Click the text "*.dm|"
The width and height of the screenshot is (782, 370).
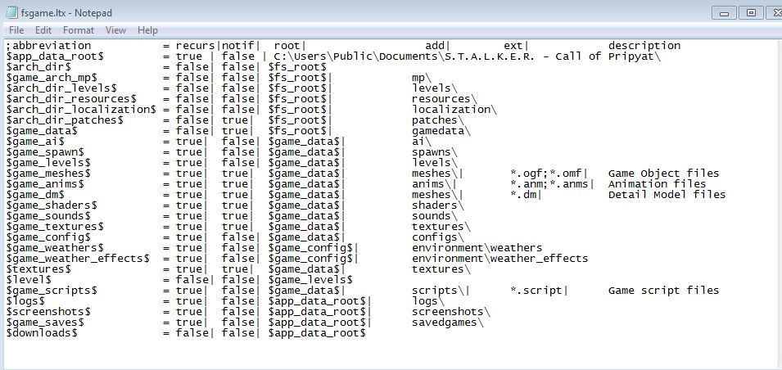(x=526, y=195)
